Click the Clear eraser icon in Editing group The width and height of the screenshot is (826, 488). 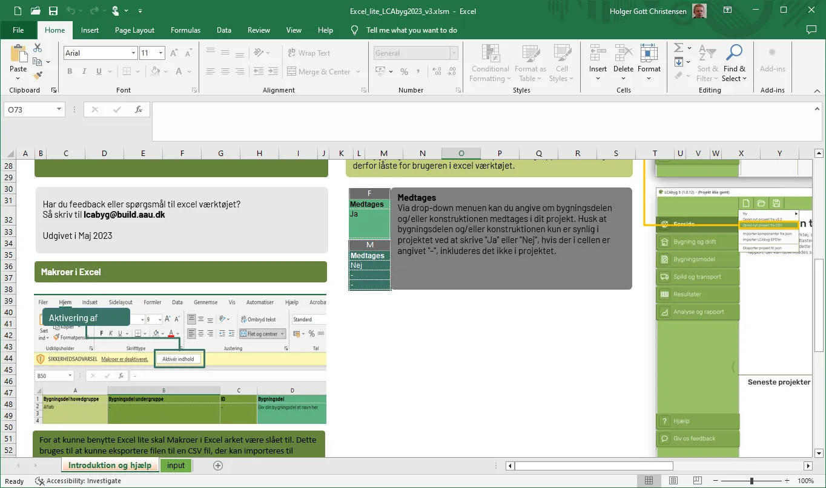(x=678, y=76)
